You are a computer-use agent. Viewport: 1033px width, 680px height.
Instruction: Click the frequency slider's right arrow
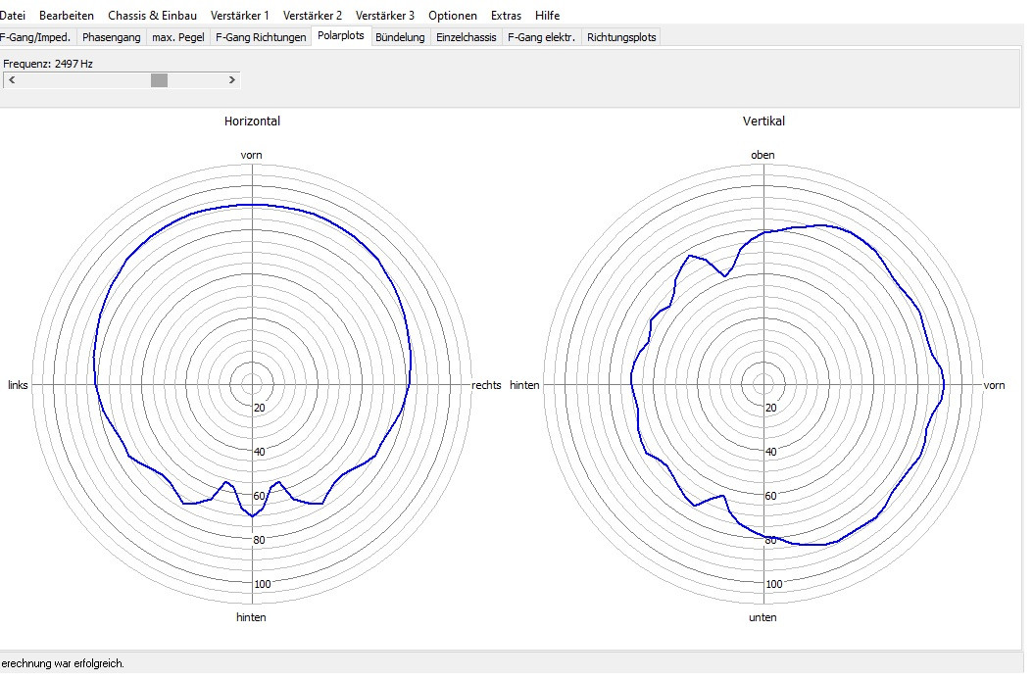pos(232,80)
